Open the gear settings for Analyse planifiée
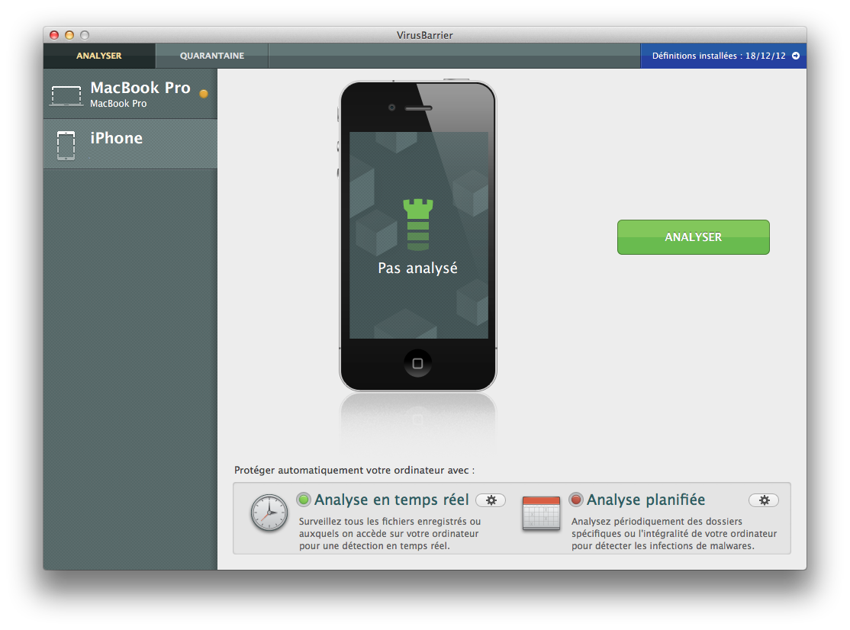Screen dimensions: 850x630 (764, 500)
